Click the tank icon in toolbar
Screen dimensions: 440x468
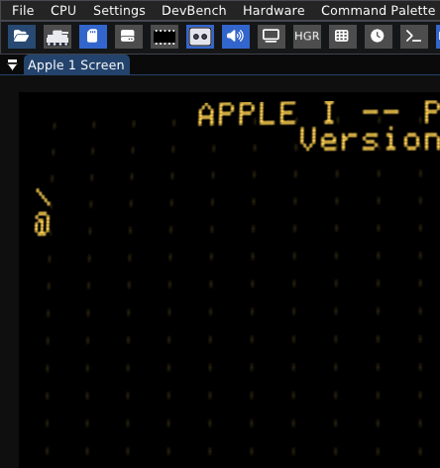point(57,37)
